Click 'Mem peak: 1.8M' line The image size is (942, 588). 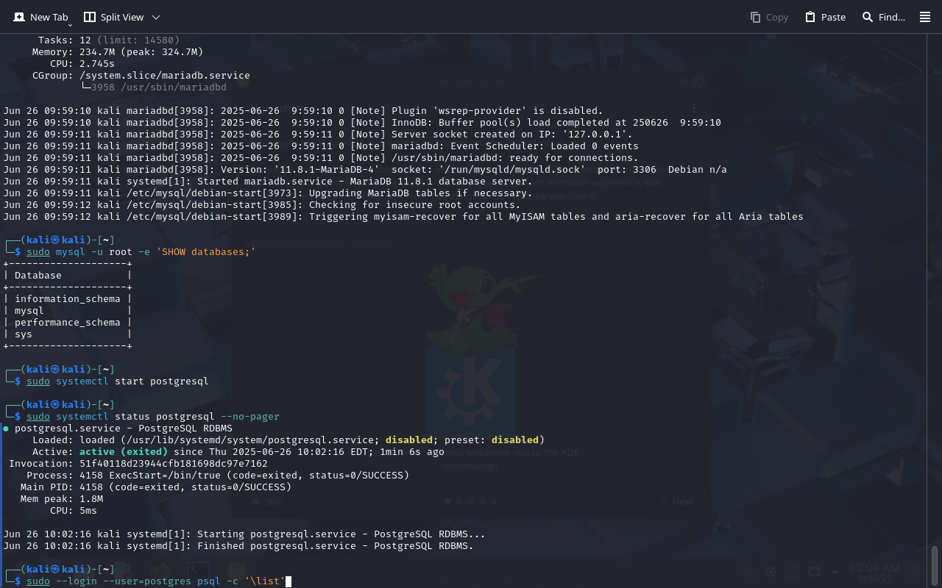62,499
